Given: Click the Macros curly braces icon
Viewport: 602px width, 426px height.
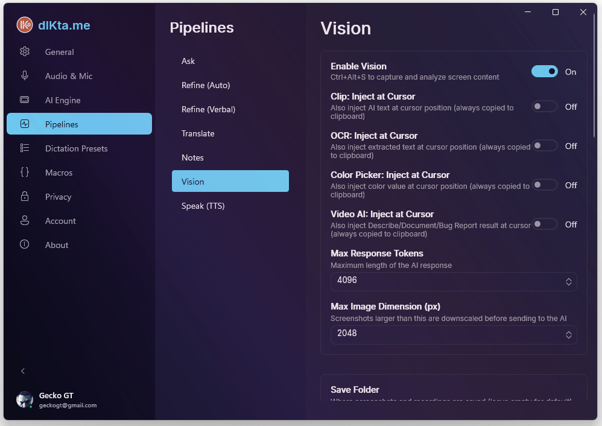Looking at the screenshot, I should 25,173.
